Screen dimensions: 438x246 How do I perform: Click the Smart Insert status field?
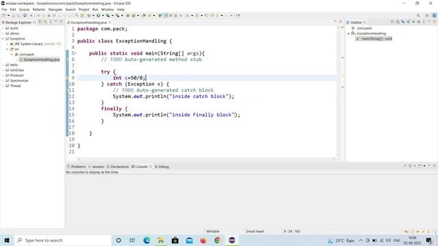click(x=255, y=231)
